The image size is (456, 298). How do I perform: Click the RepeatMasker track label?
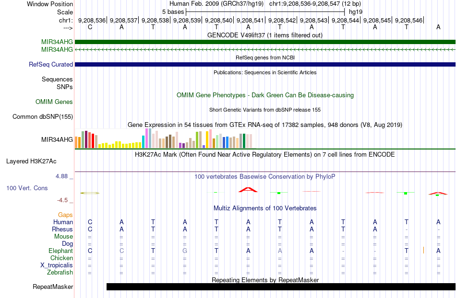[53, 287]
